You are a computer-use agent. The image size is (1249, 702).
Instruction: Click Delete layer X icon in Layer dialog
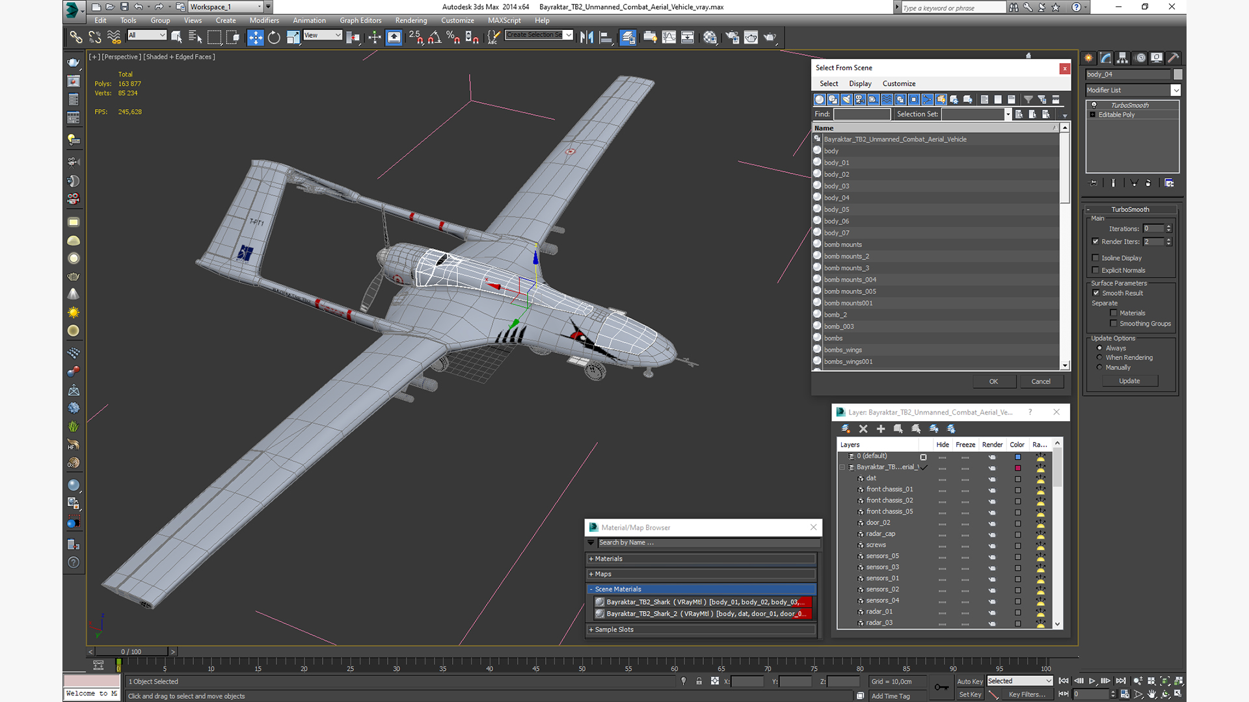pos(863,429)
